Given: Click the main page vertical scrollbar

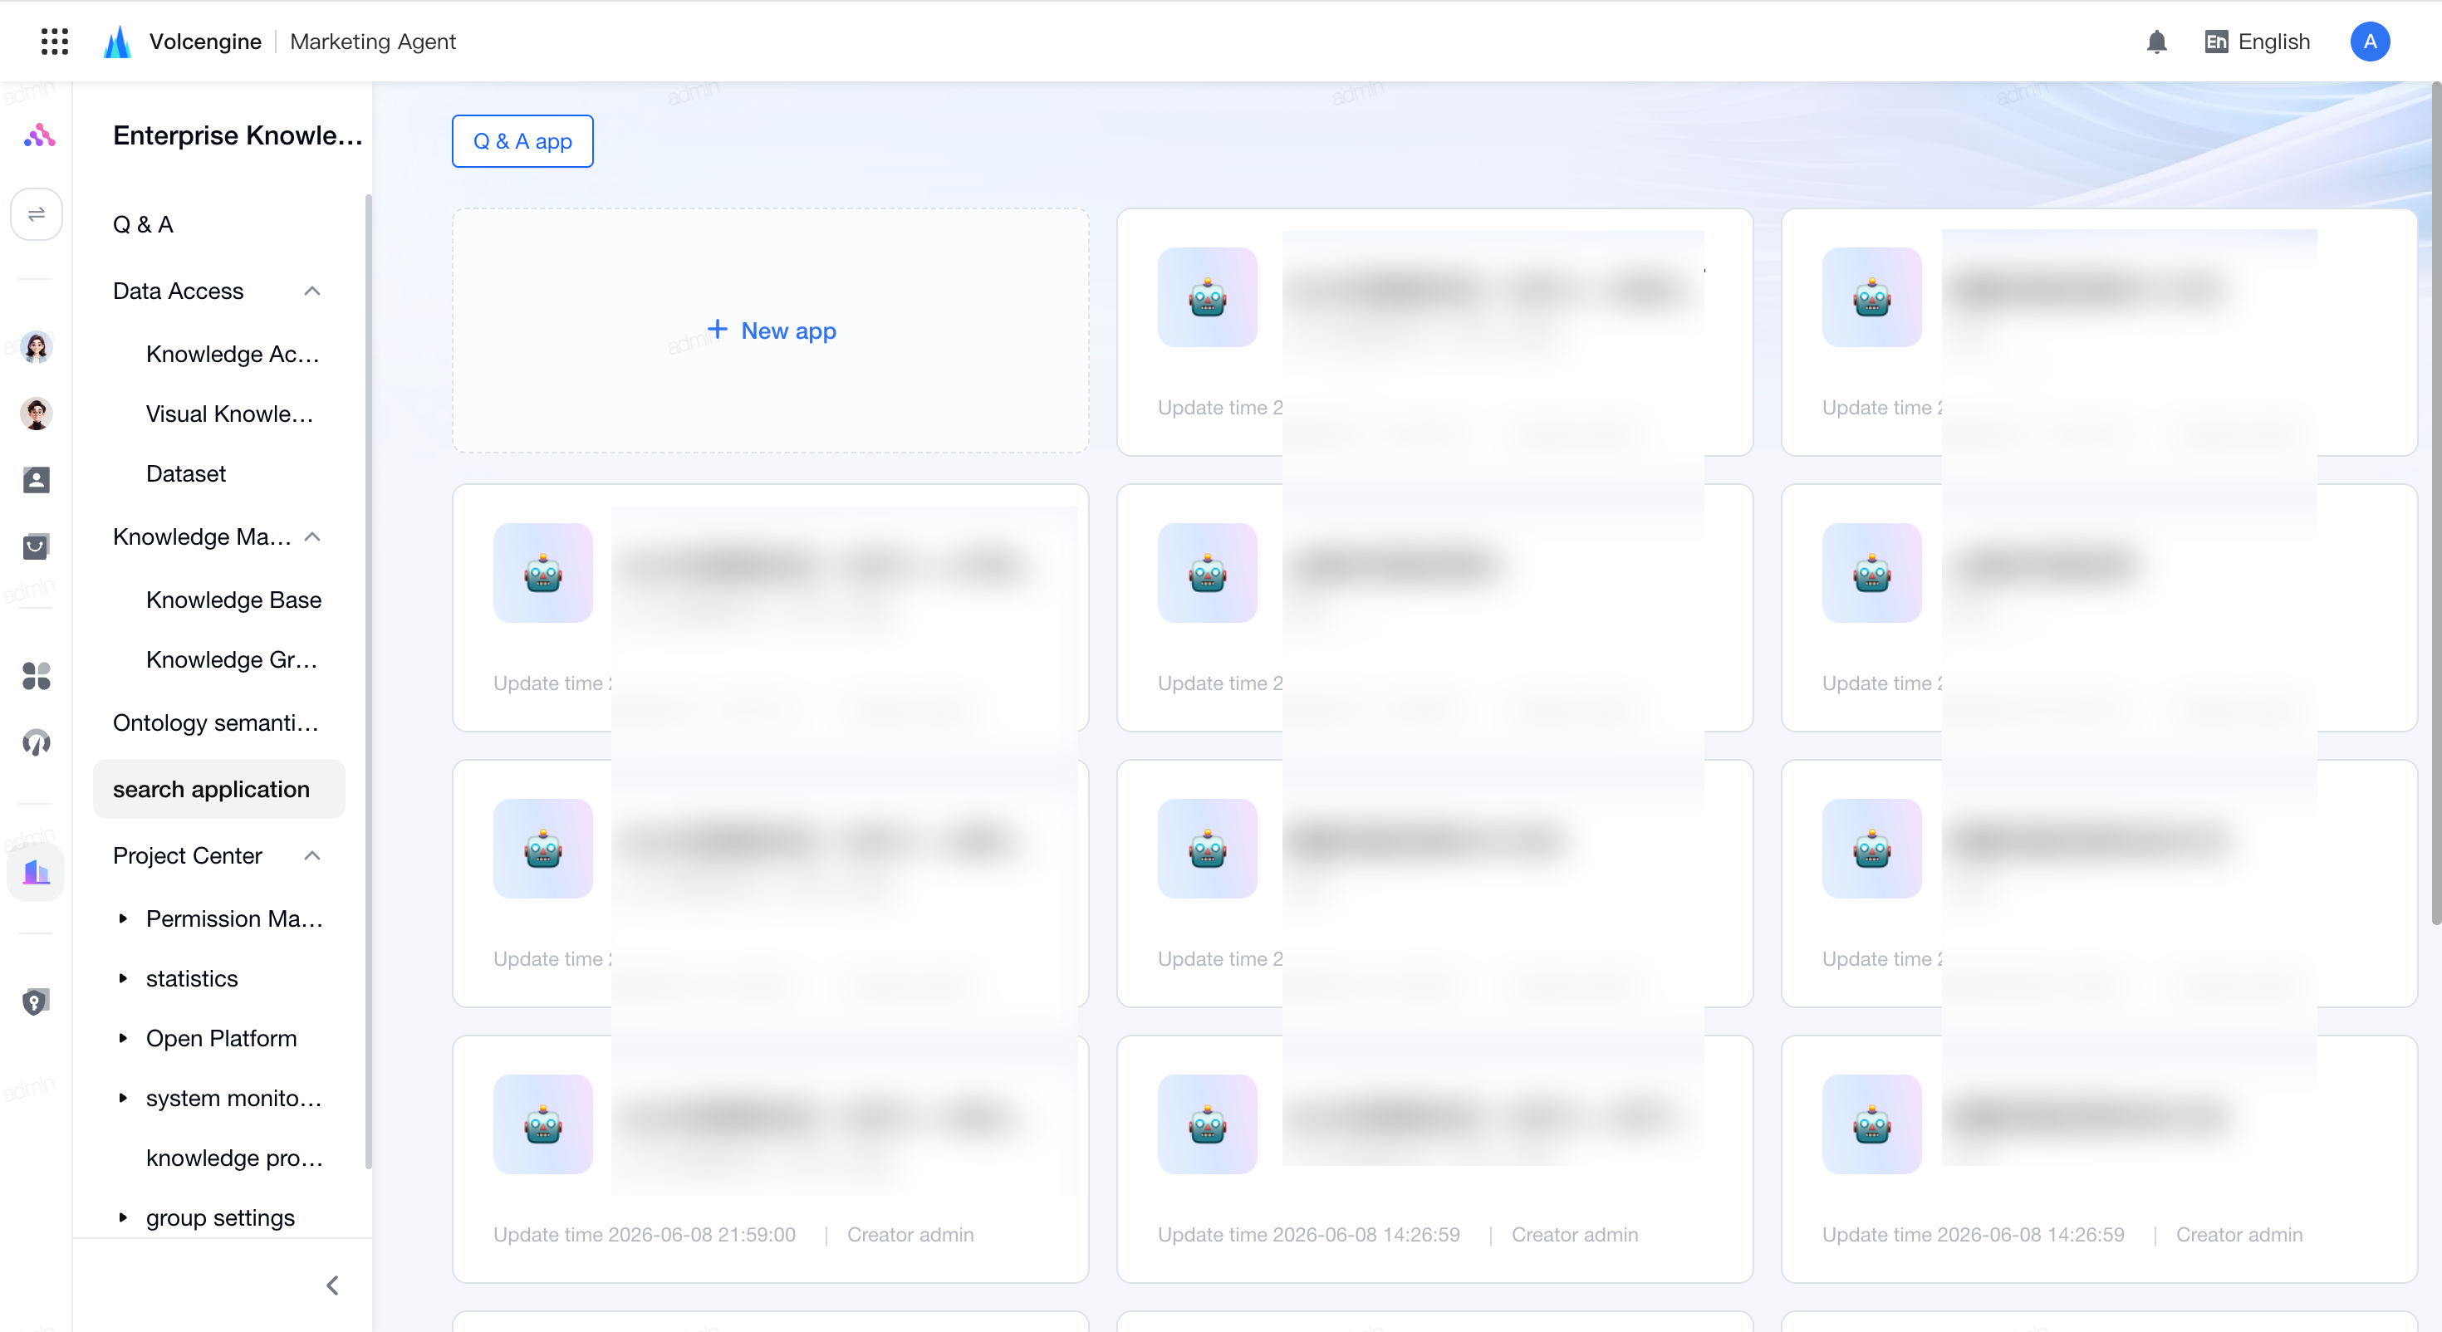Looking at the screenshot, I should 2435,502.
